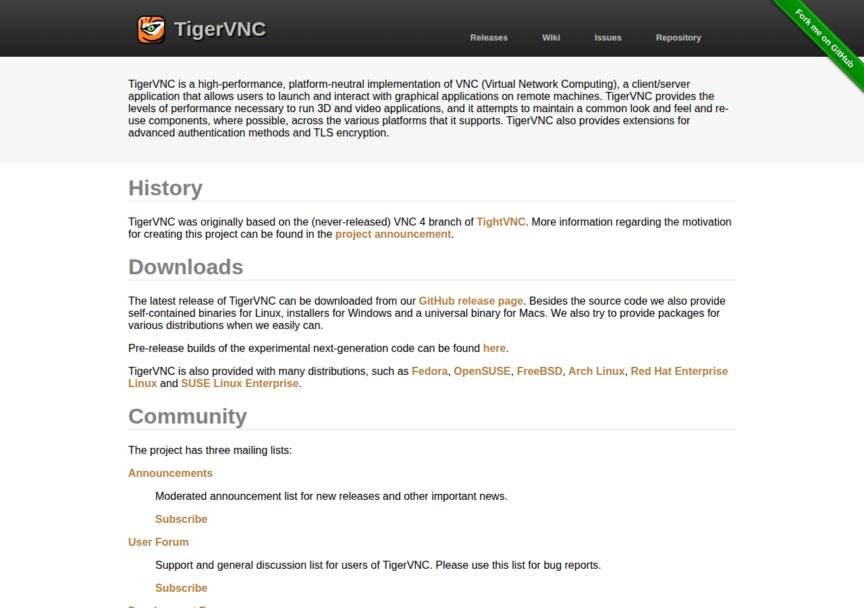Click the Downloads section heading
This screenshot has width=864, height=608.
[x=186, y=267]
